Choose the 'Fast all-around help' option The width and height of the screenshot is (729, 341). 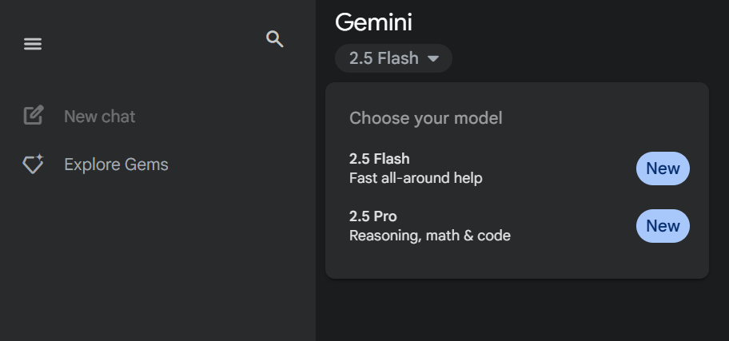(416, 178)
